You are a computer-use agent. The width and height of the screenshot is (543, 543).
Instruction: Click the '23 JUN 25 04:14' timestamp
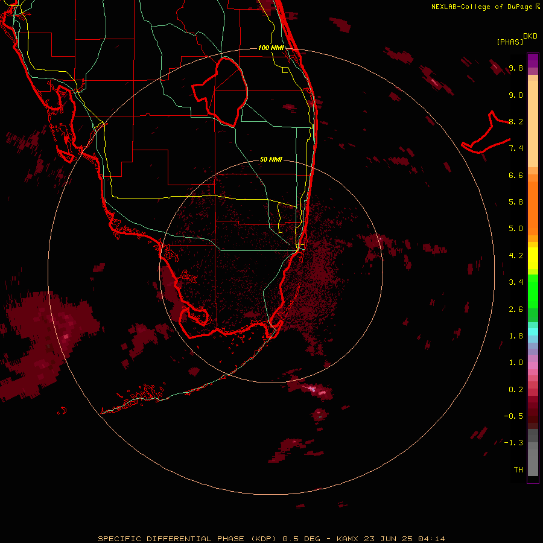[x=404, y=539]
